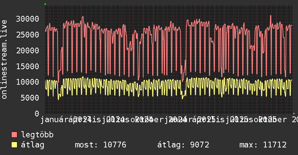Click the yellow átlag legend color box
Image resolution: width=298 pixels, height=155 pixels.
click(14, 145)
